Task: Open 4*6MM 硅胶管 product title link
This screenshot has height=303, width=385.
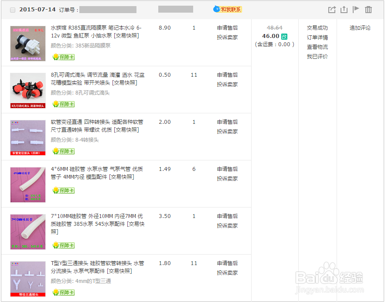Action: click(x=97, y=173)
